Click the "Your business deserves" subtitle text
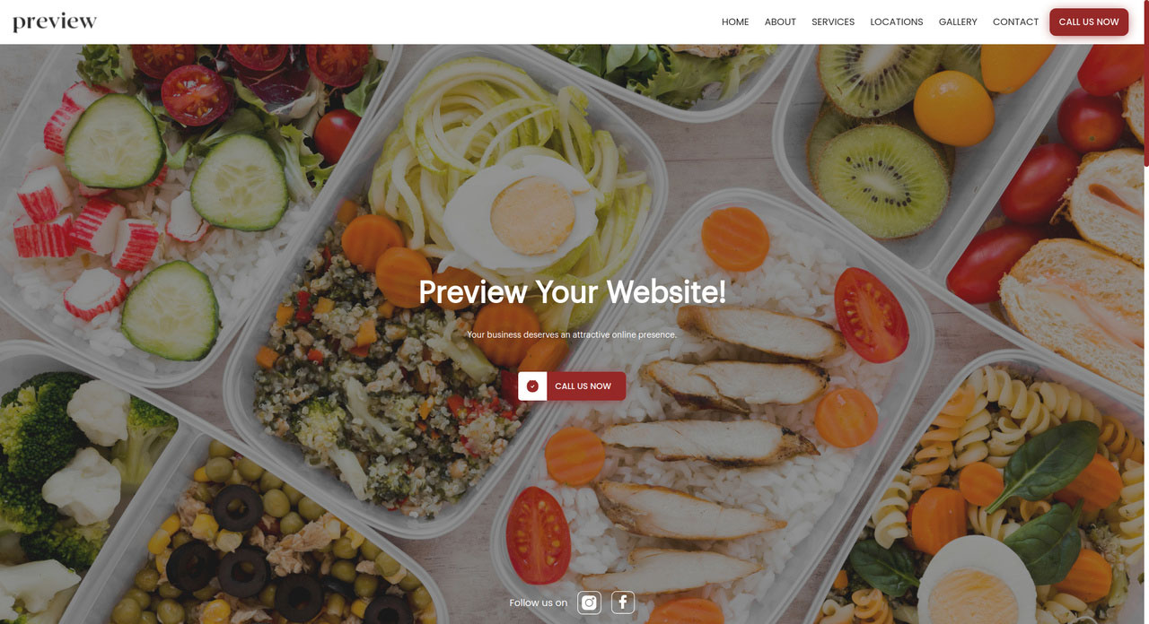Viewport: 1149px width, 624px height. pyautogui.click(x=572, y=334)
